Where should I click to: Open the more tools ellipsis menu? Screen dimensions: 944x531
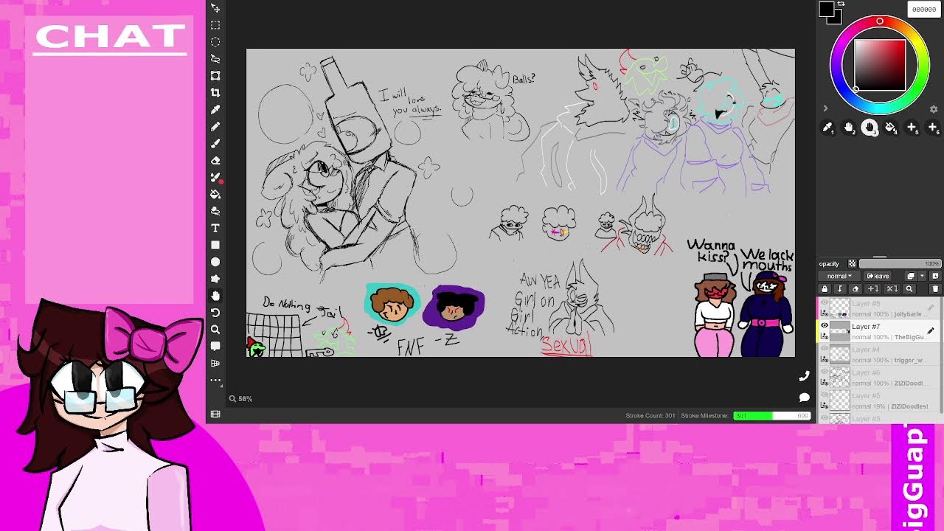(x=215, y=380)
